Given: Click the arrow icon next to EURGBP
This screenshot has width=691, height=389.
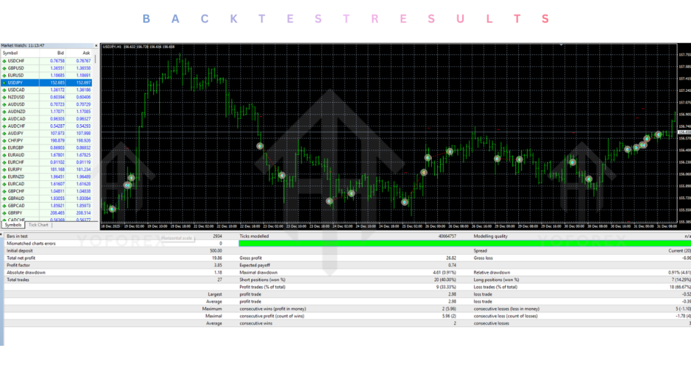Looking at the screenshot, I should coord(5,147).
